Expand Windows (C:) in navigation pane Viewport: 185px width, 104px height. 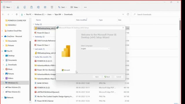3,83
